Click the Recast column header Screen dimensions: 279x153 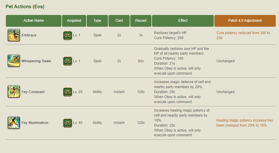click(141, 21)
